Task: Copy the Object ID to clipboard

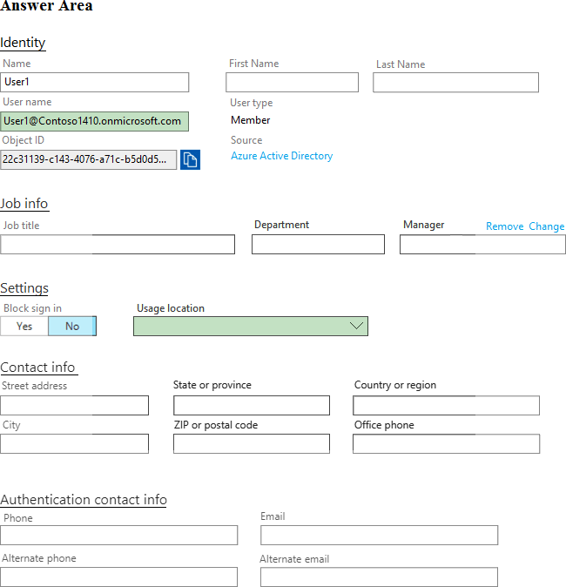Action: (x=190, y=159)
